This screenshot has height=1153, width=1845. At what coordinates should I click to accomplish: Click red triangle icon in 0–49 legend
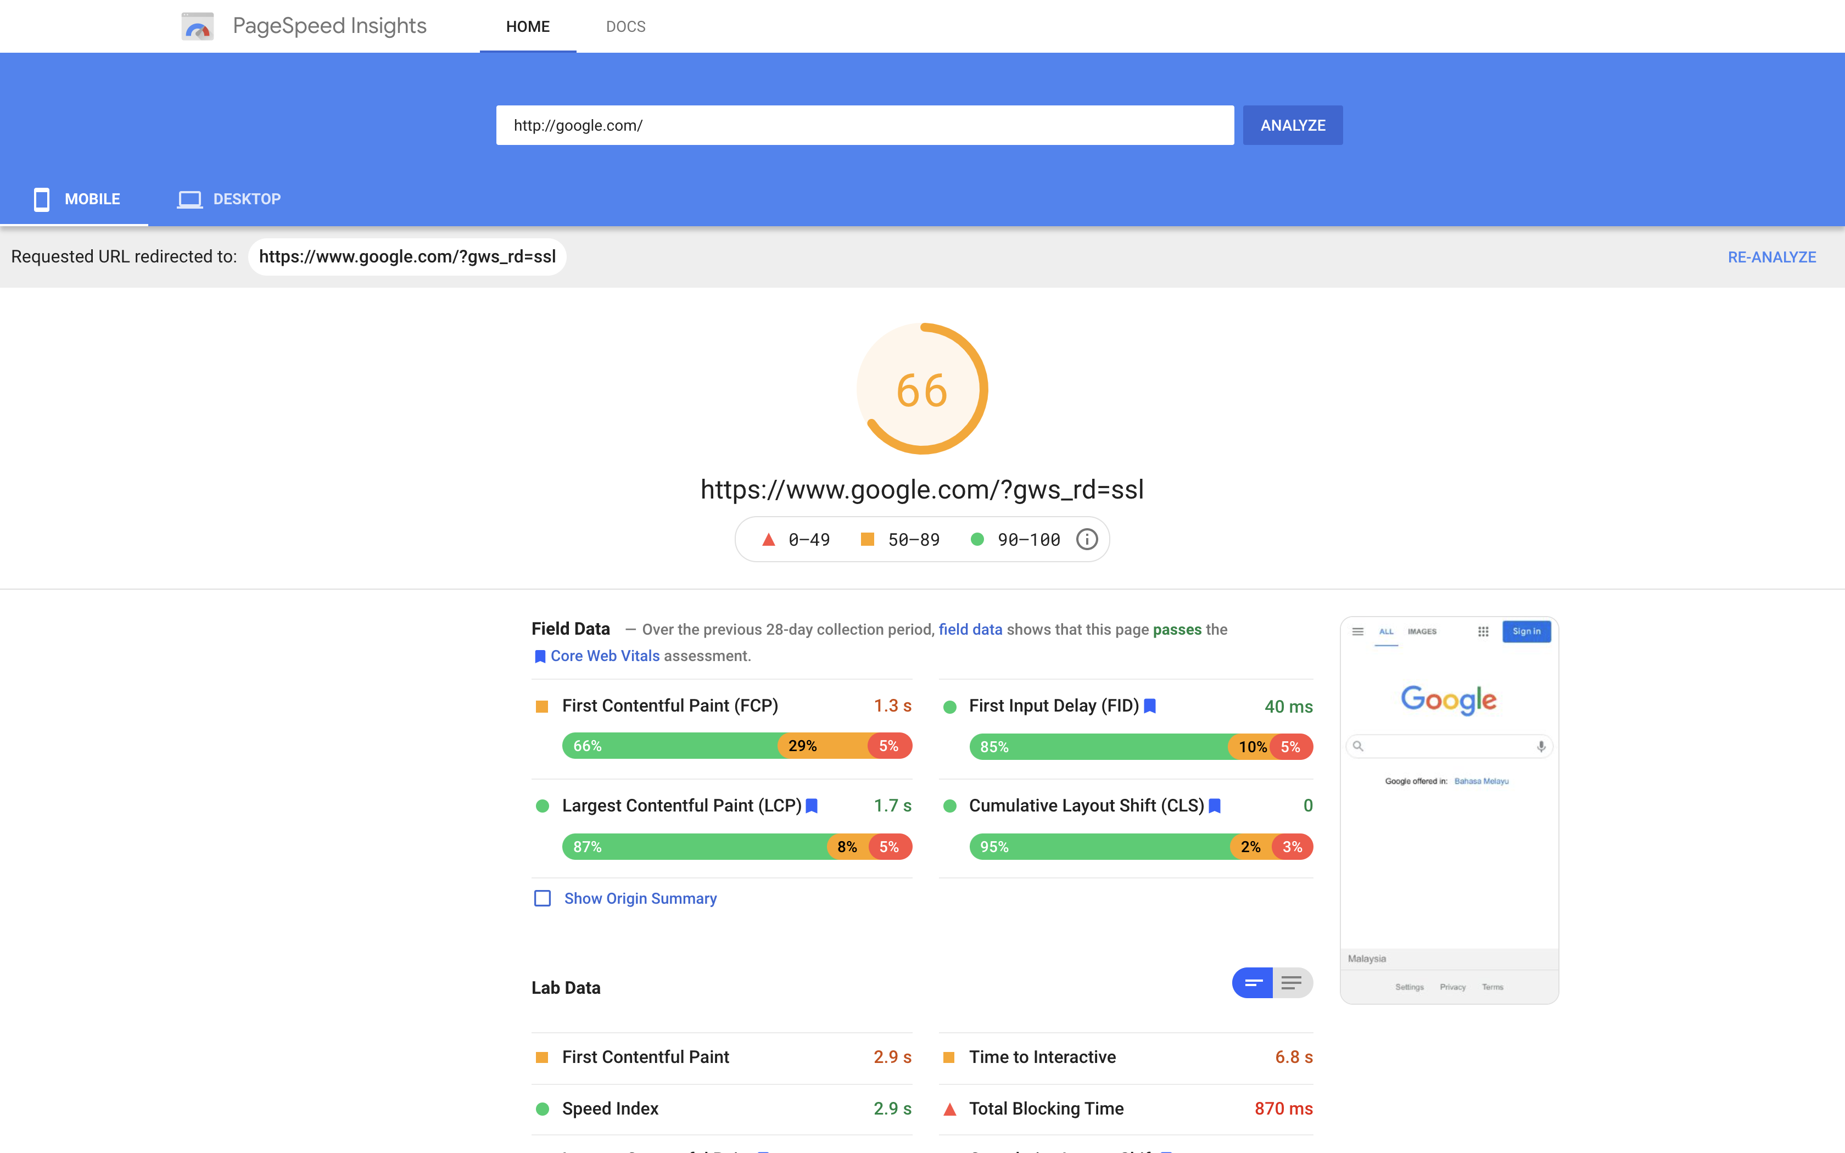click(x=769, y=539)
